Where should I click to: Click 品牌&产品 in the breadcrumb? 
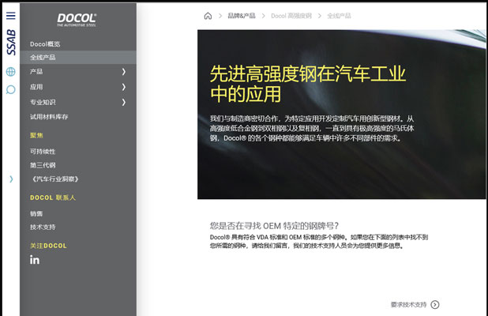click(242, 16)
